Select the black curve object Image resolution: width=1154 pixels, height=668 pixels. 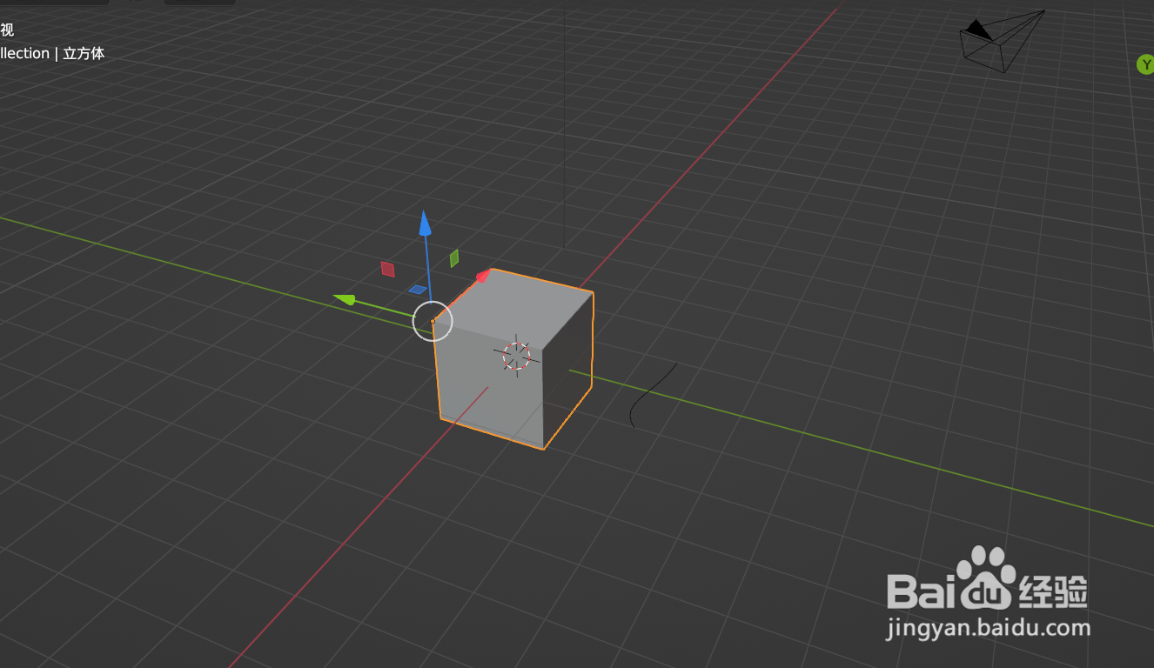[653, 395]
